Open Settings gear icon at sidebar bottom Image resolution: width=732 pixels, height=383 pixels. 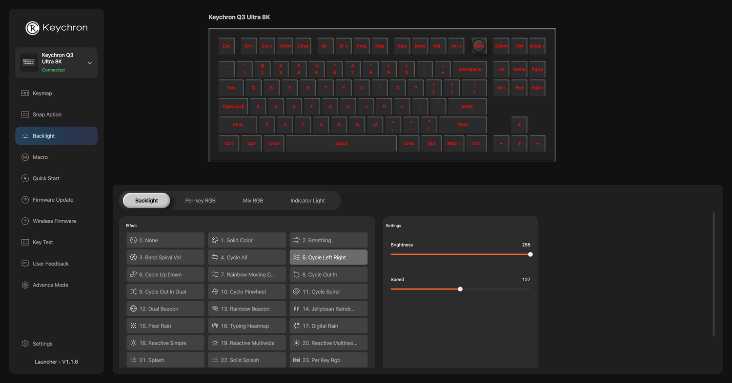click(x=25, y=344)
